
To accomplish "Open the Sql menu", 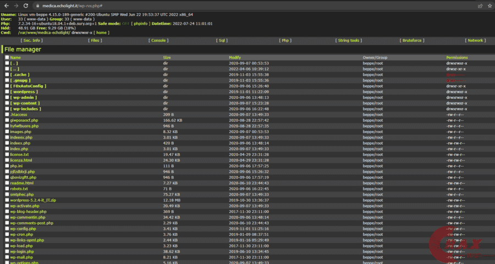I will [x=222, y=40].
